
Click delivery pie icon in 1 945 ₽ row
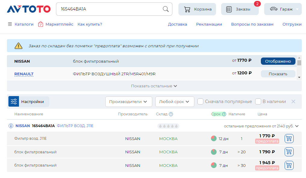point(214,165)
